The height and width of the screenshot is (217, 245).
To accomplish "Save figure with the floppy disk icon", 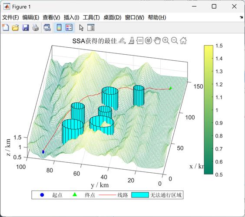I will tap(26, 28).
